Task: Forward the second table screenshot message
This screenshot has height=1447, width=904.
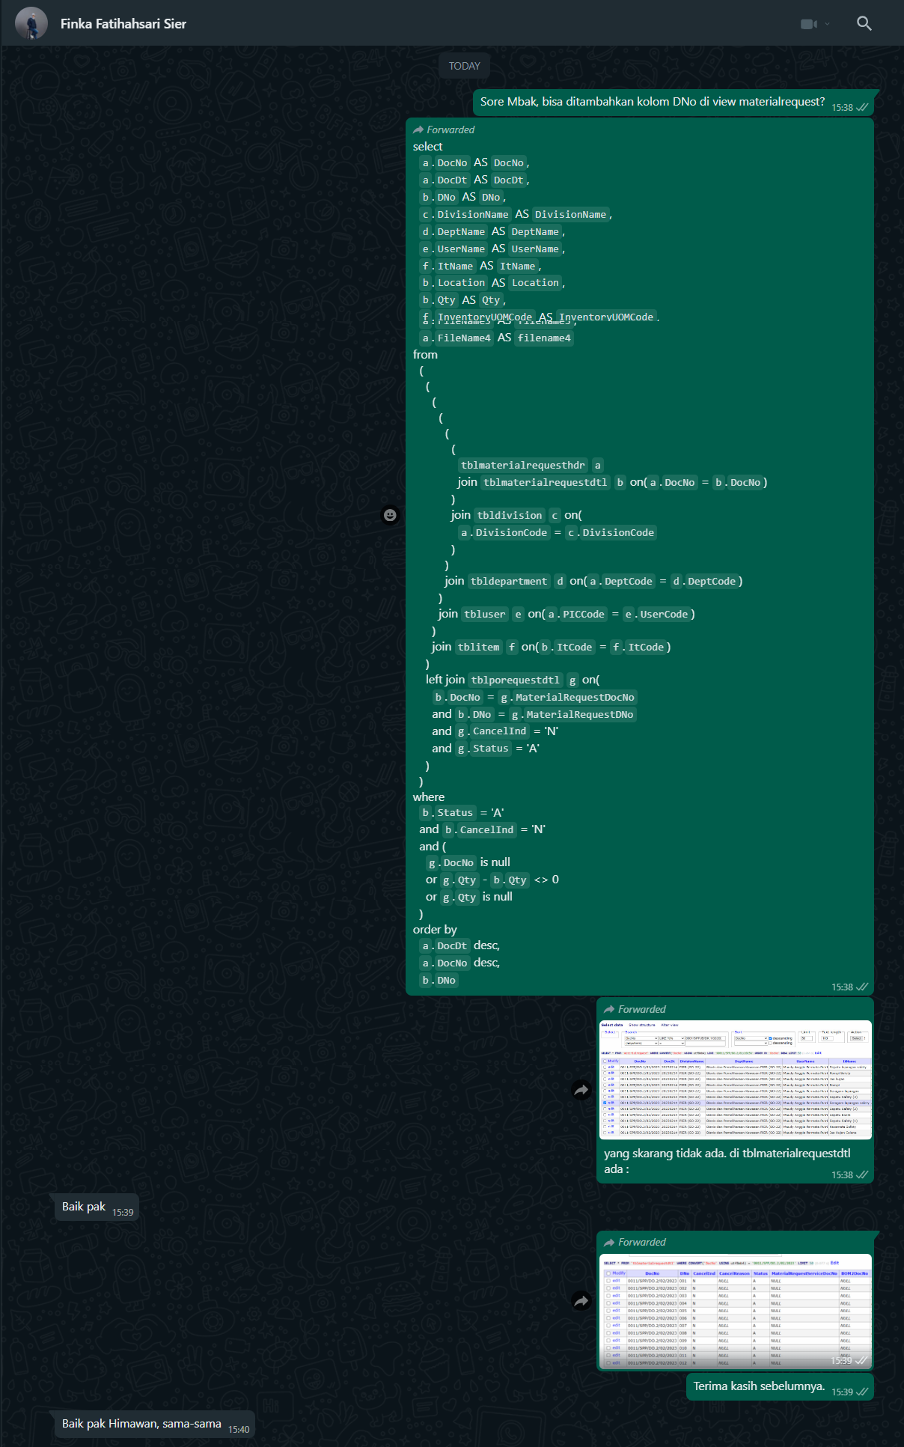Action: 581,1301
